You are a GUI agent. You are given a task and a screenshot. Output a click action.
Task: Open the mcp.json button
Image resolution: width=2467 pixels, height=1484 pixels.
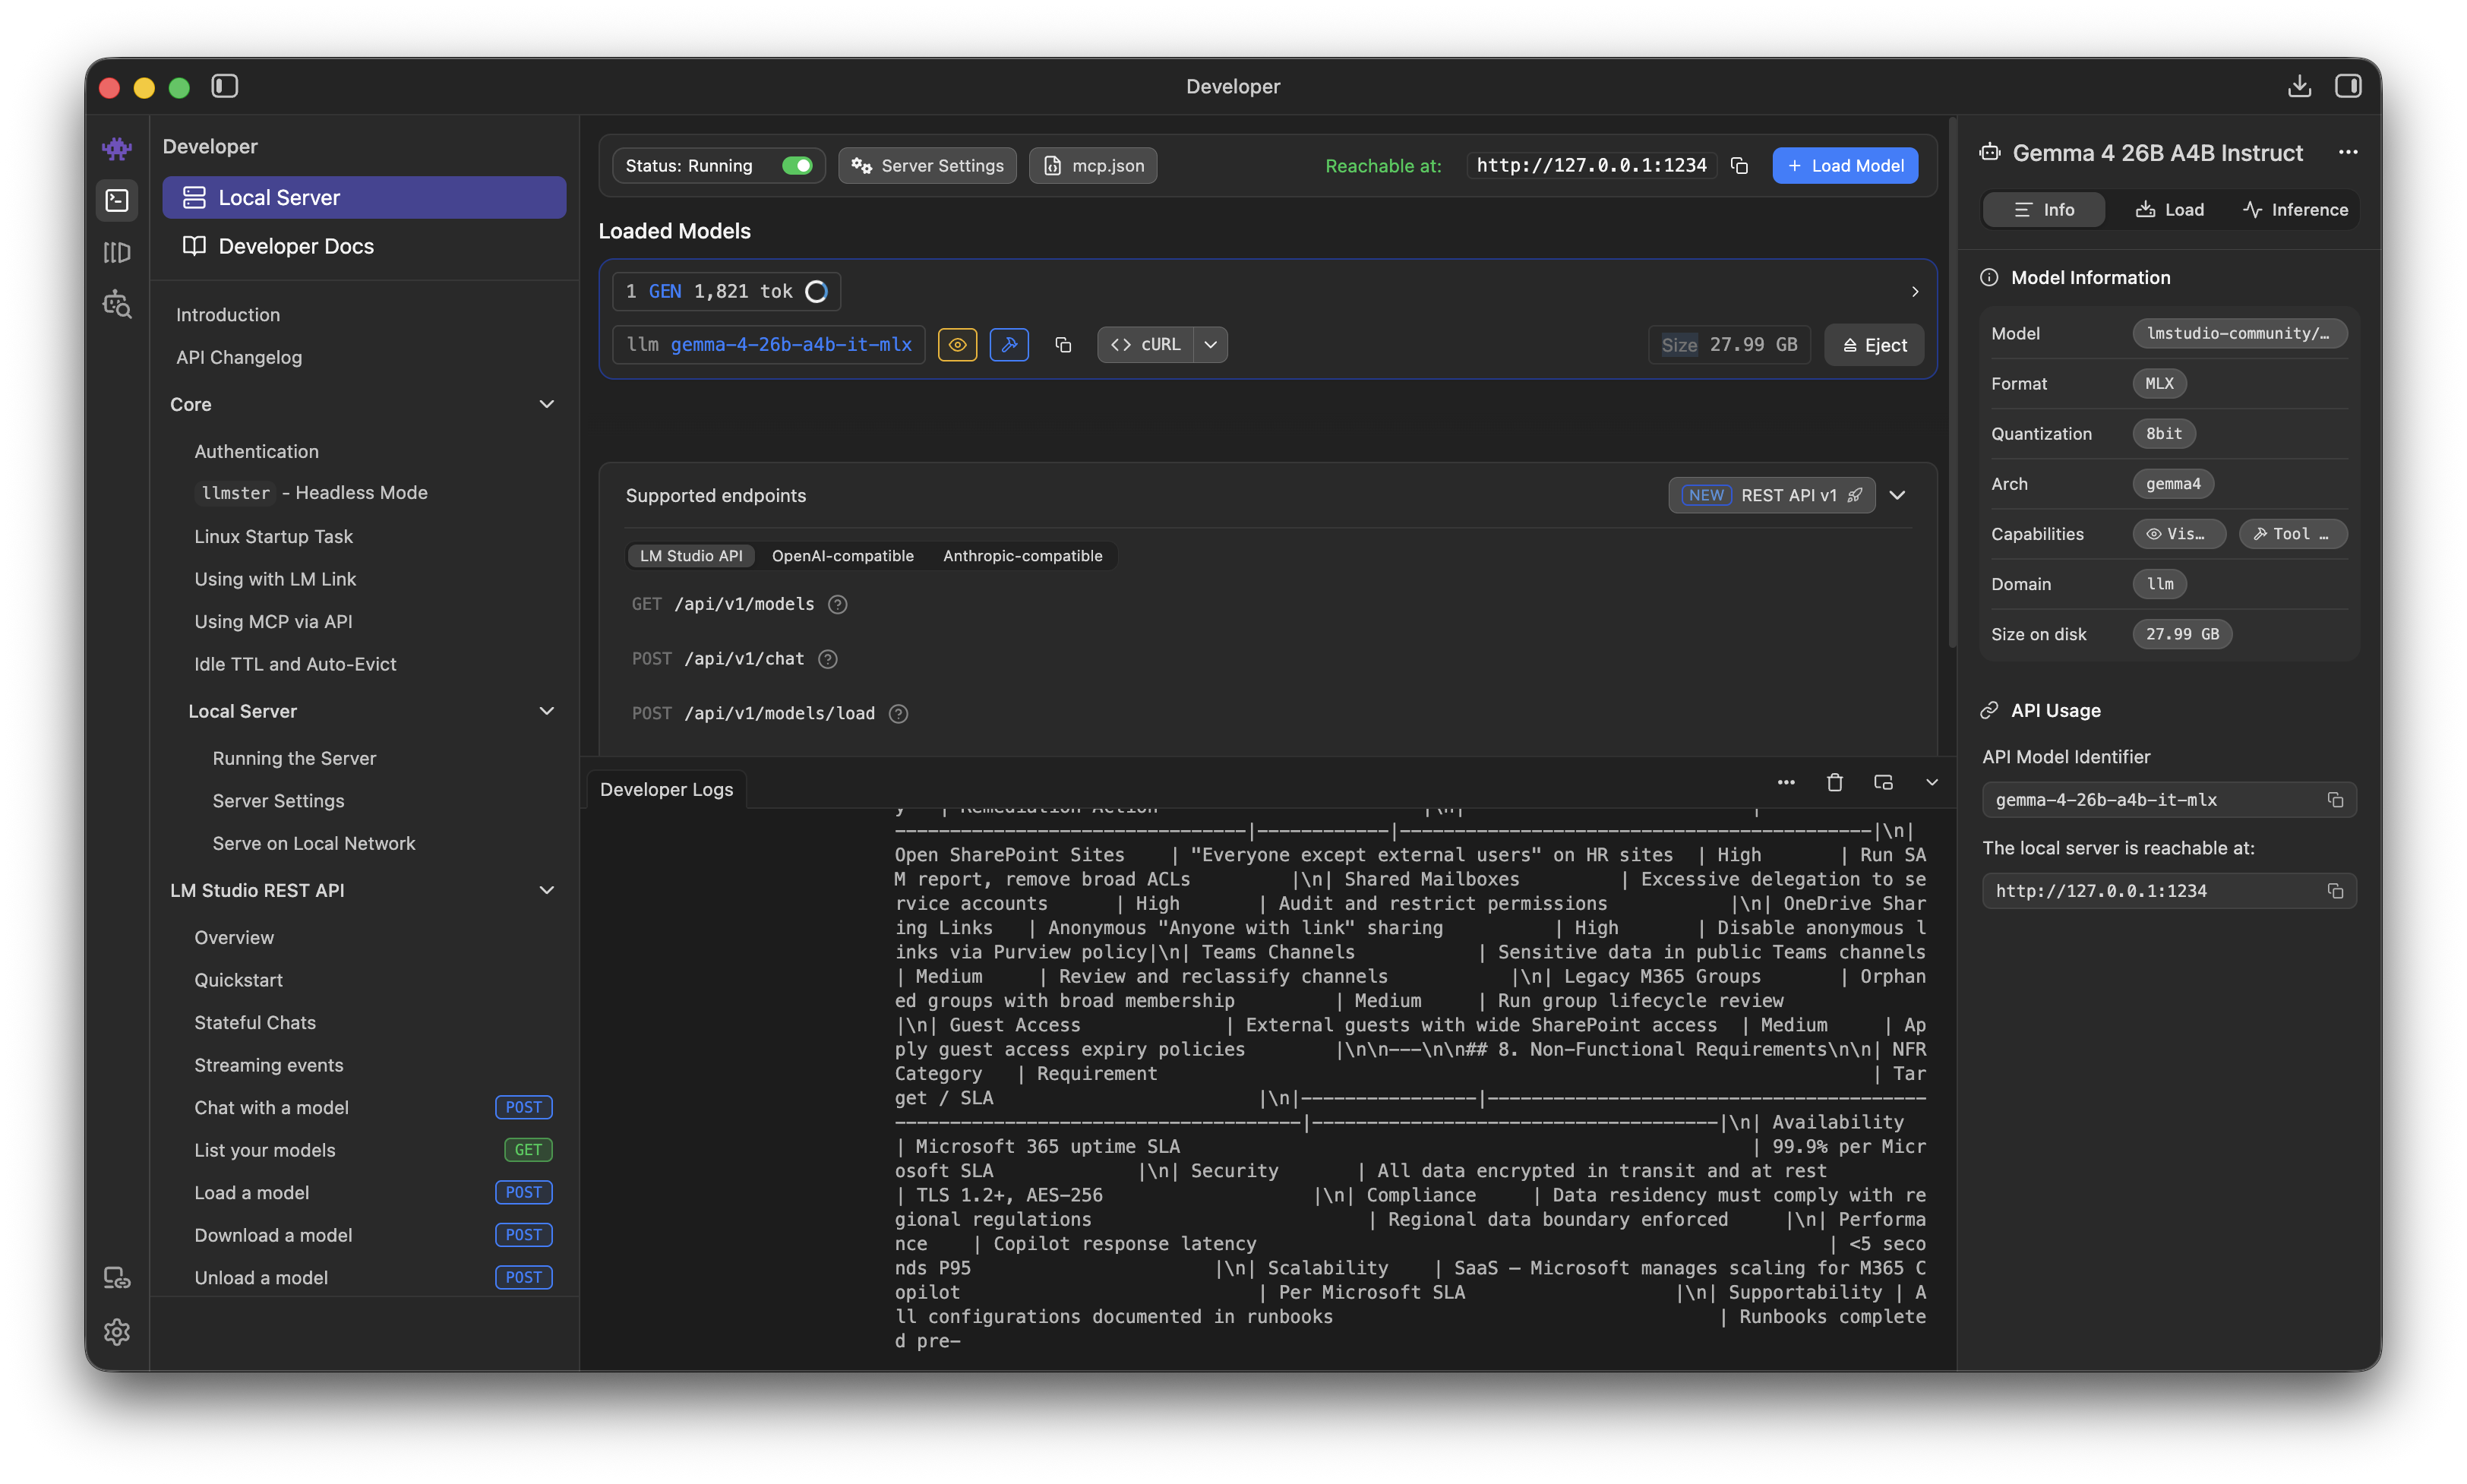[x=1093, y=166]
